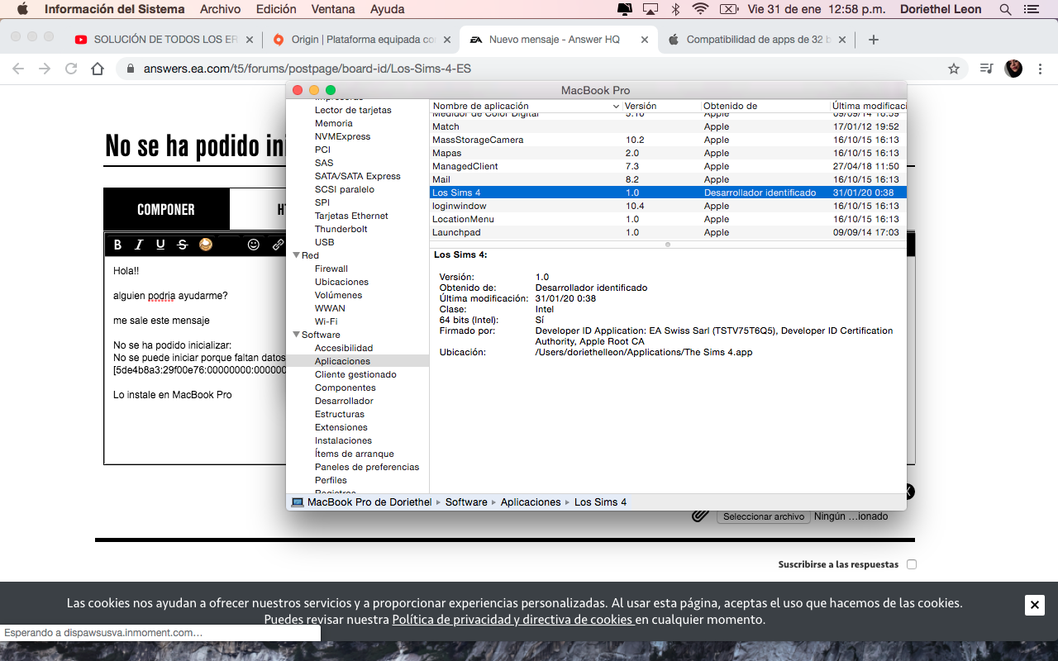This screenshot has width=1058, height=661.
Task: Open a new Chrome tab
Action: point(874,39)
